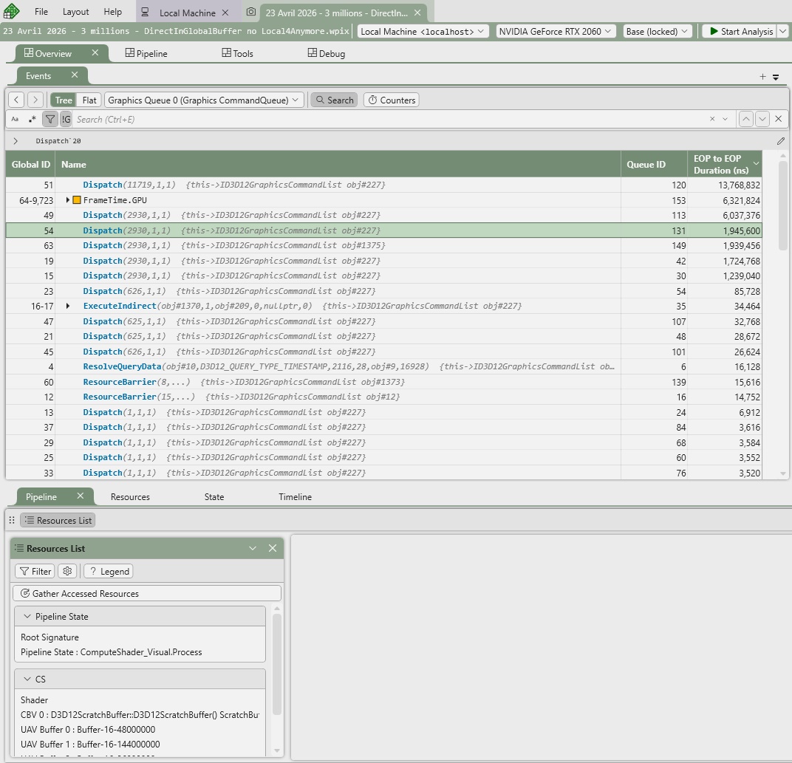Click the Filter button in Resources List
The height and width of the screenshot is (763, 792).
(x=35, y=571)
